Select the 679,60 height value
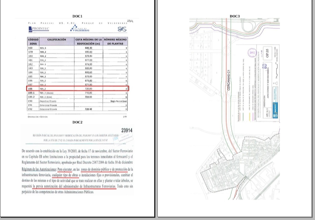This screenshot has height=220, width=315. [x=89, y=76]
